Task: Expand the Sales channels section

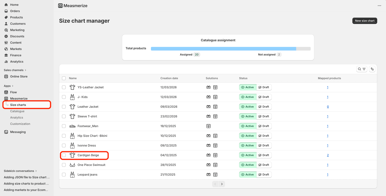Action: coord(25,70)
